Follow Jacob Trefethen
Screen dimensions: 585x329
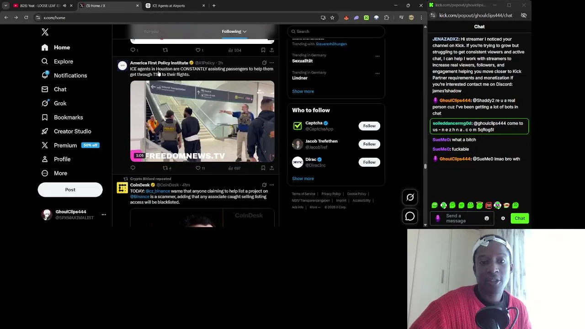(369, 144)
